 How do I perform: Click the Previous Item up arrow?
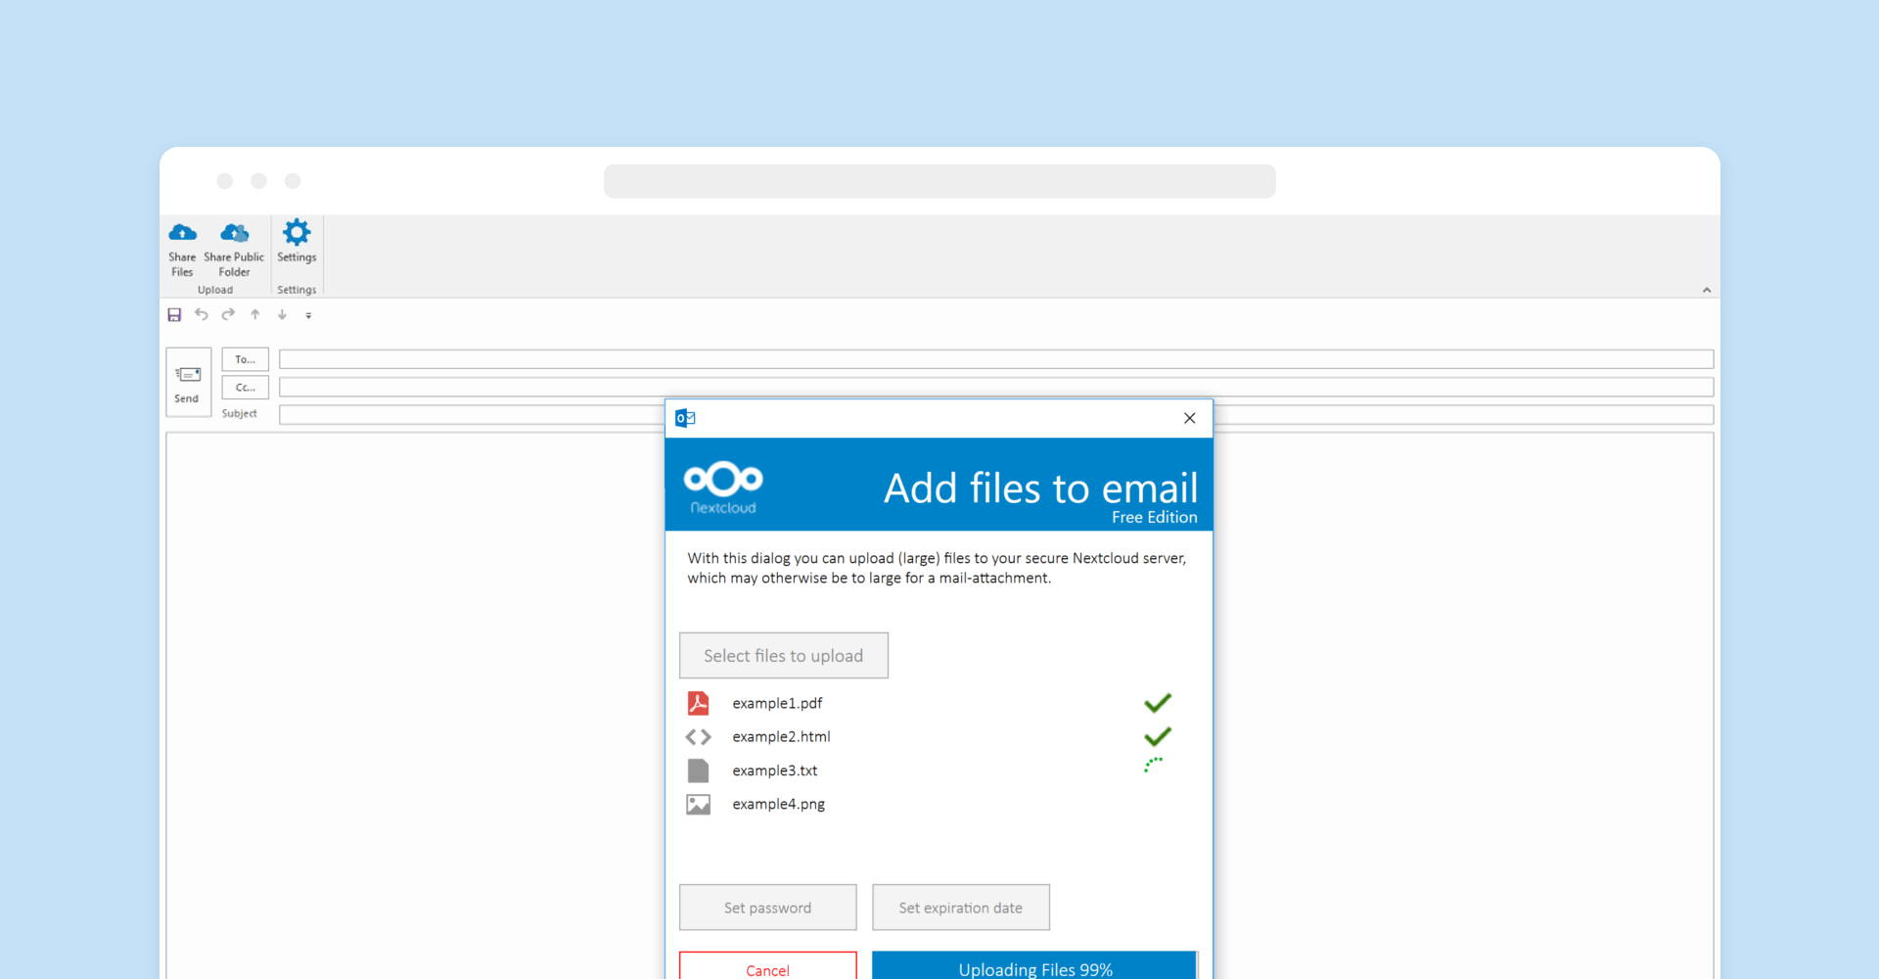pyautogui.click(x=255, y=314)
